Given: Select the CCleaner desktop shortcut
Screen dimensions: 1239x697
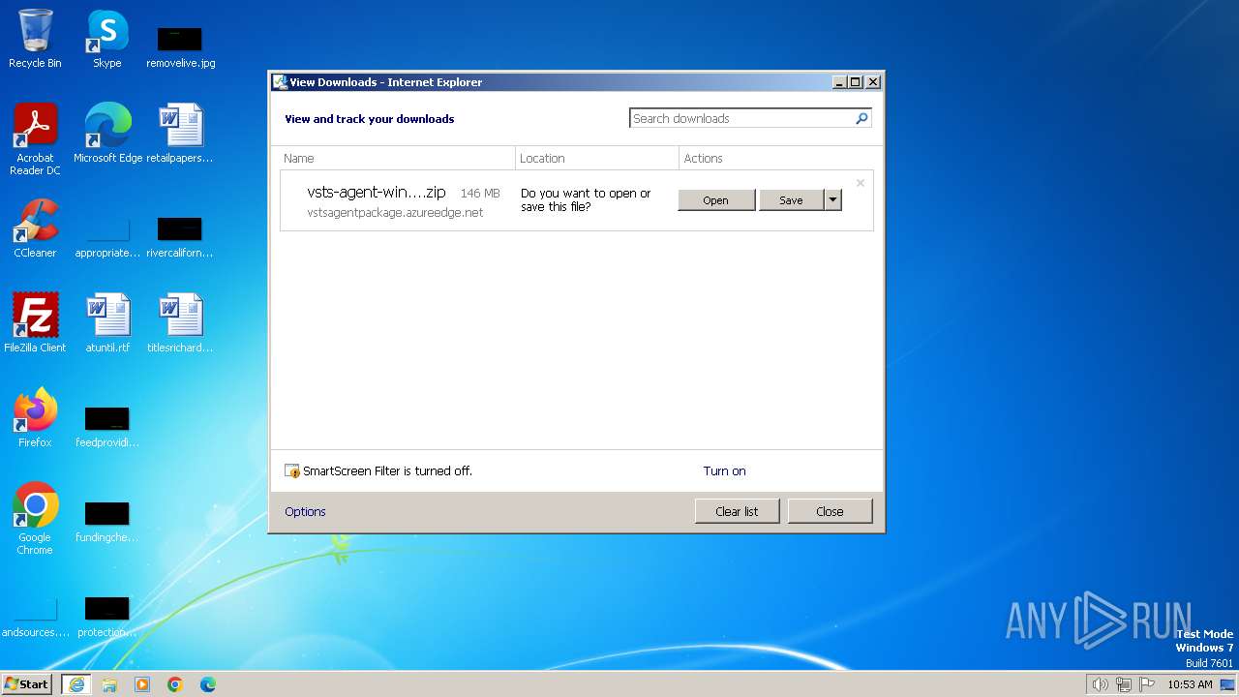Looking at the screenshot, I should (35, 228).
